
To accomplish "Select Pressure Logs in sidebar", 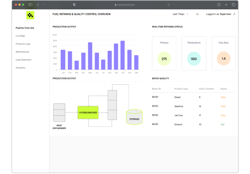I will click(x=23, y=44).
